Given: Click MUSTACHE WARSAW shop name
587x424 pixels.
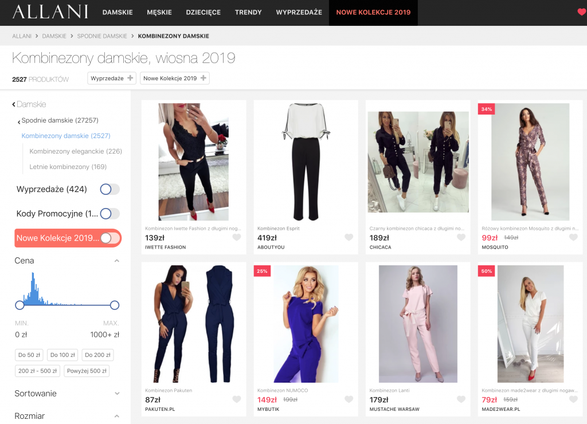Looking at the screenshot, I should click(394, 410).
